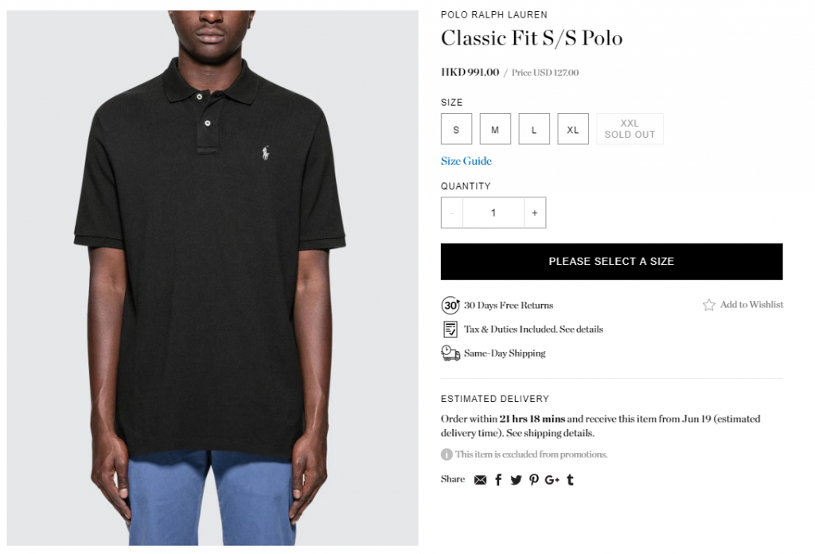Viewport: 815px width, 554px height.
Task: Open Tax & Duties See details link
Action: [581, 330]
